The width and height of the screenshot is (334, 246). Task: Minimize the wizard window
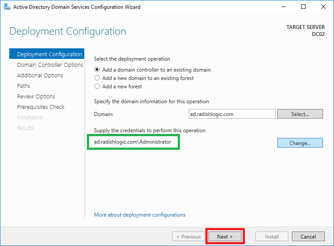tap(284, 7)
